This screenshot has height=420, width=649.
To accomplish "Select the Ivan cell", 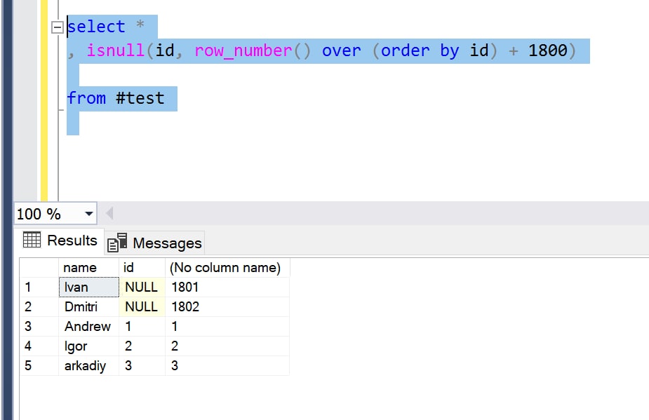I will [x=88, y=287].
